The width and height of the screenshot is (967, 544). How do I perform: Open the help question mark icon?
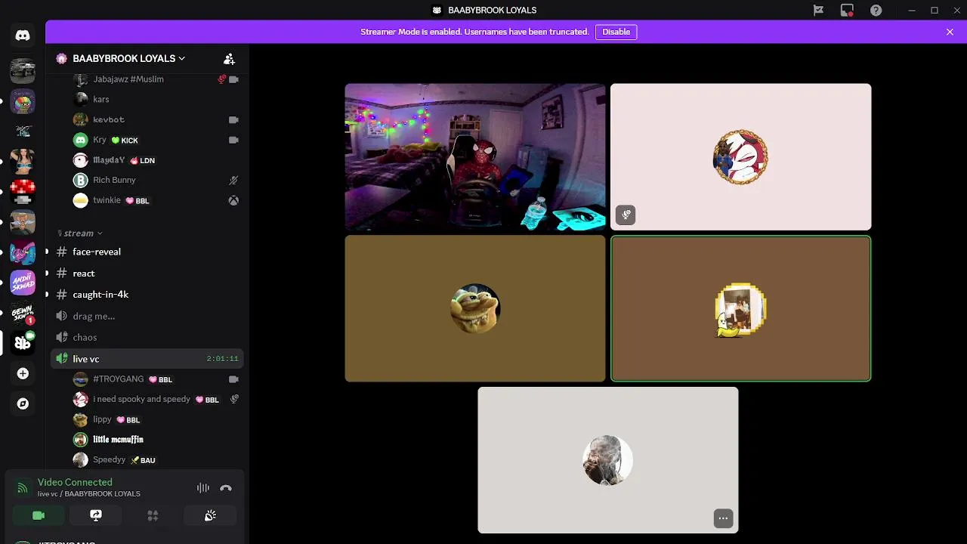[x=876, y=11]
